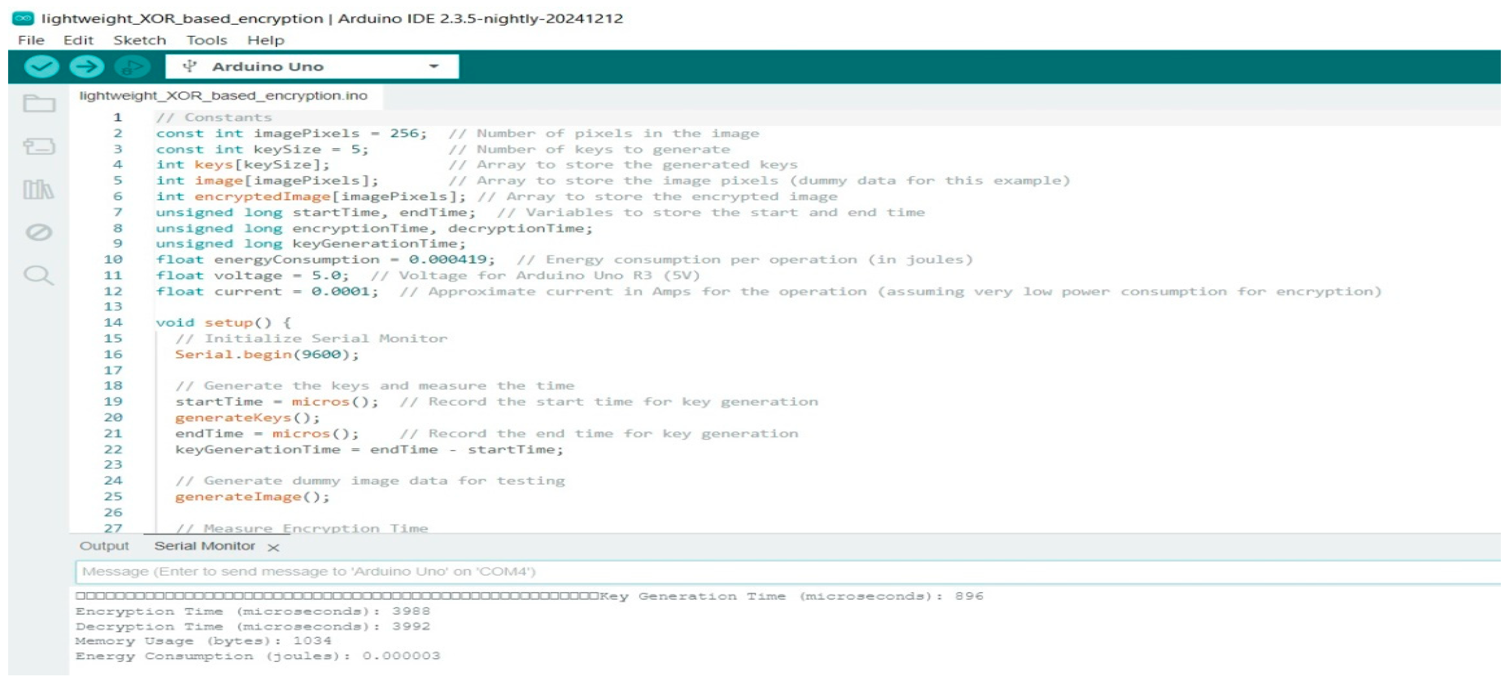Open the Search magnifier in sidebar
1509x682 pixels.
[39, 275]
